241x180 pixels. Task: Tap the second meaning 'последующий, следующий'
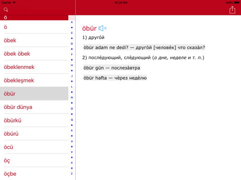tap(119, 57)
